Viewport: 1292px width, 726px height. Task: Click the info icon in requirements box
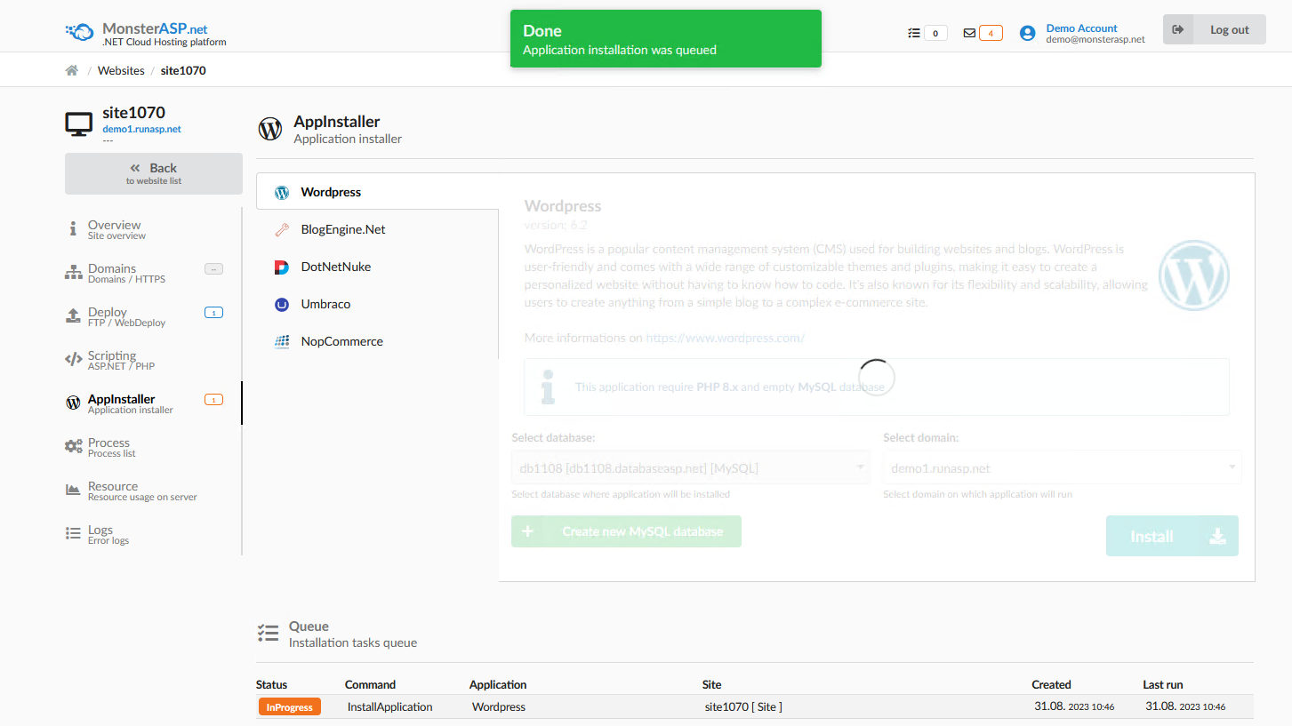click(550, 387)
